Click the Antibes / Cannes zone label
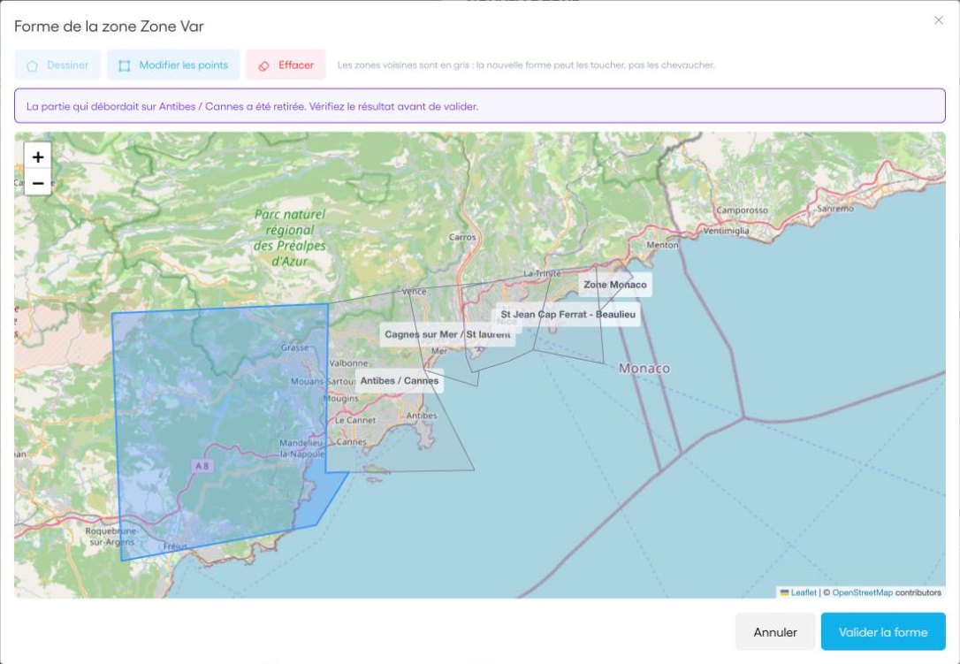 tap(400, 380)
